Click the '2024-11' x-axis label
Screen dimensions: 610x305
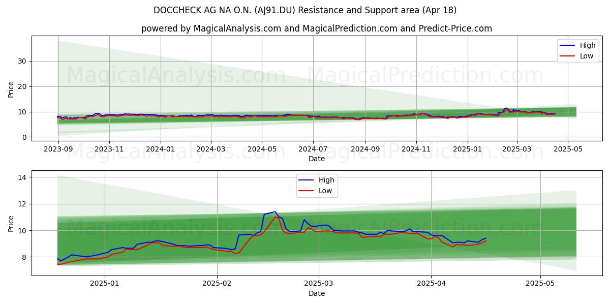[416, 149]
